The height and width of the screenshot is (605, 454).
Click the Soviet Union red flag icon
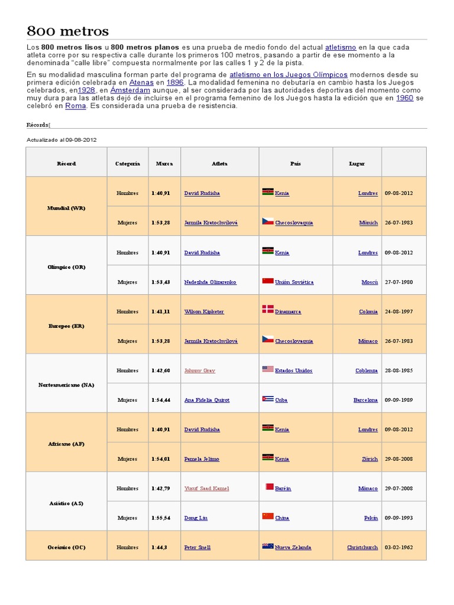[x=268, y=281]
